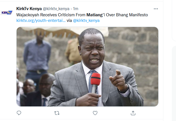Open the KirkTv Kenya display name

click(x=29, y=9)
